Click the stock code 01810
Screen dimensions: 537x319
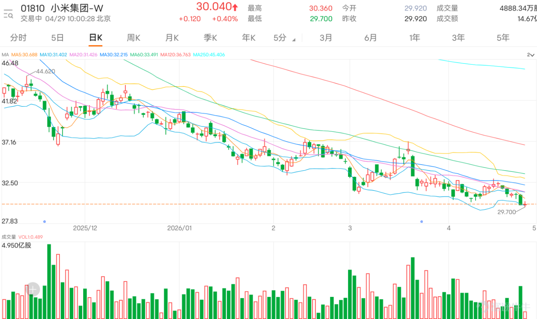point(33,8)
